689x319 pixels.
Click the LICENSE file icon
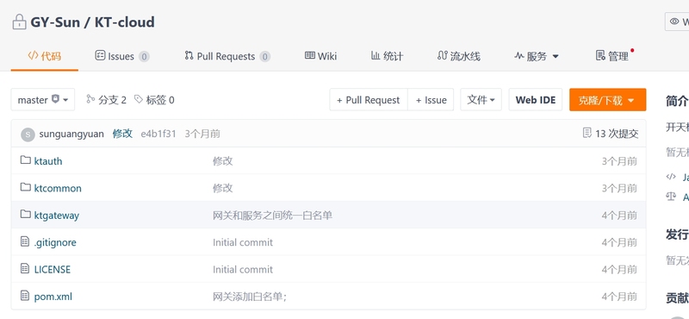[25, 268]
